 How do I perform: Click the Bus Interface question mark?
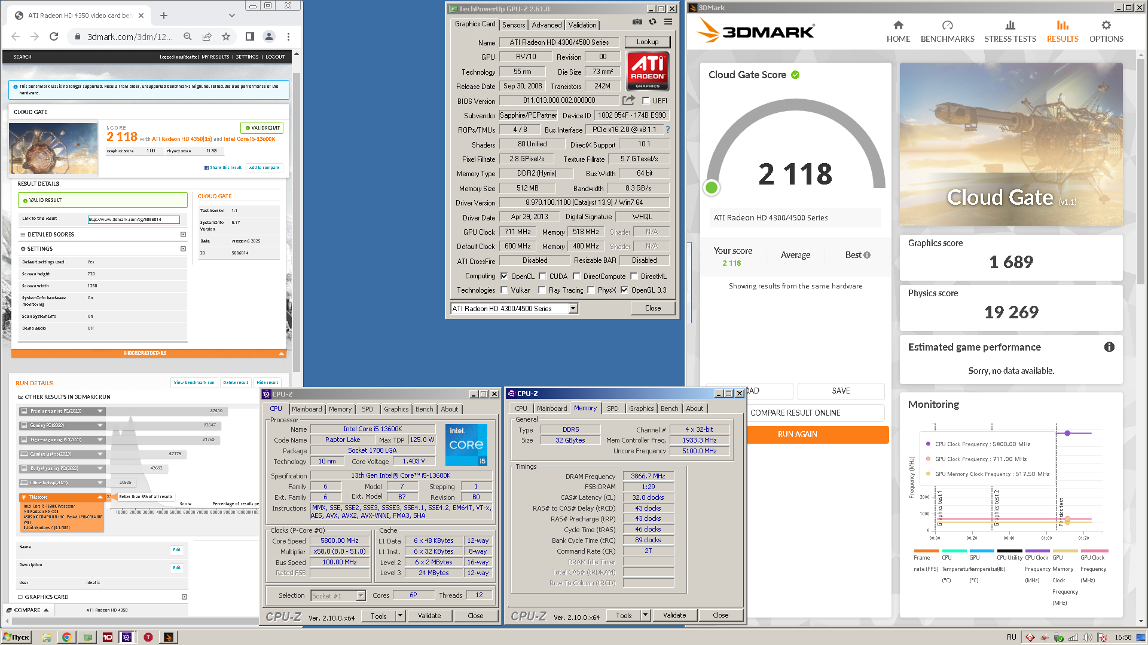(668, 130)
